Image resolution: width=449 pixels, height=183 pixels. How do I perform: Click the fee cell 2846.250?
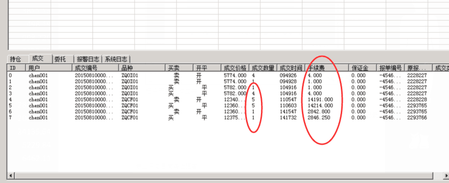319,118
